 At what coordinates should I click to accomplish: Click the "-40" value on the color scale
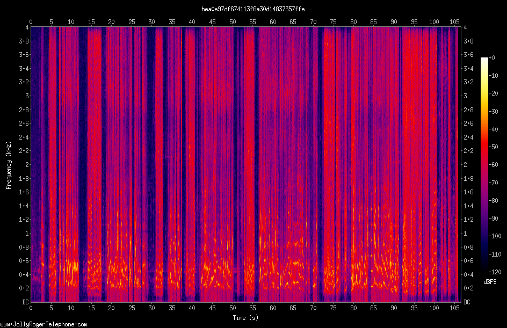point(493,129)
